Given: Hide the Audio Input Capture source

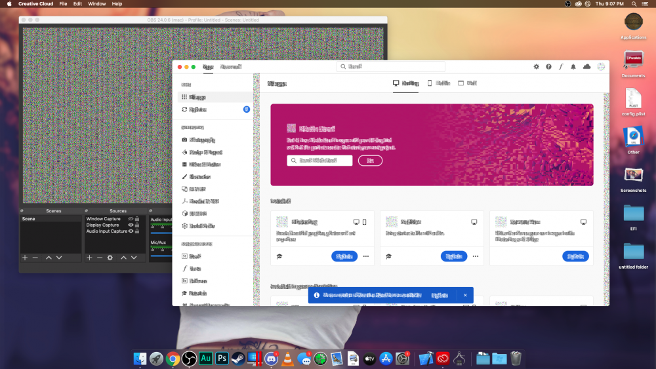Looking at the screenshot, I should [131, 231].
